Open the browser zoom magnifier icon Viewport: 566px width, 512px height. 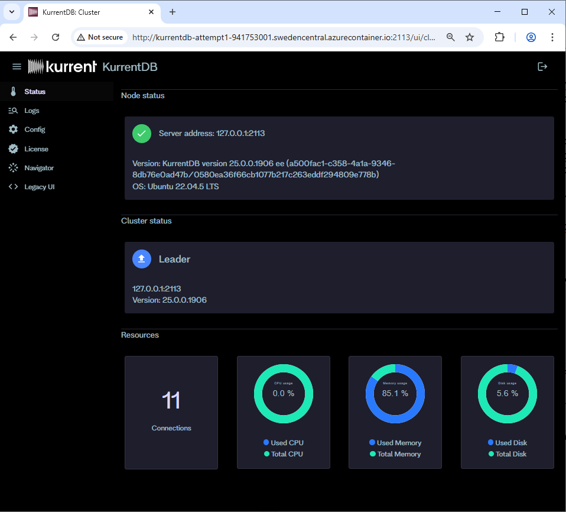[x=450, y=37]
